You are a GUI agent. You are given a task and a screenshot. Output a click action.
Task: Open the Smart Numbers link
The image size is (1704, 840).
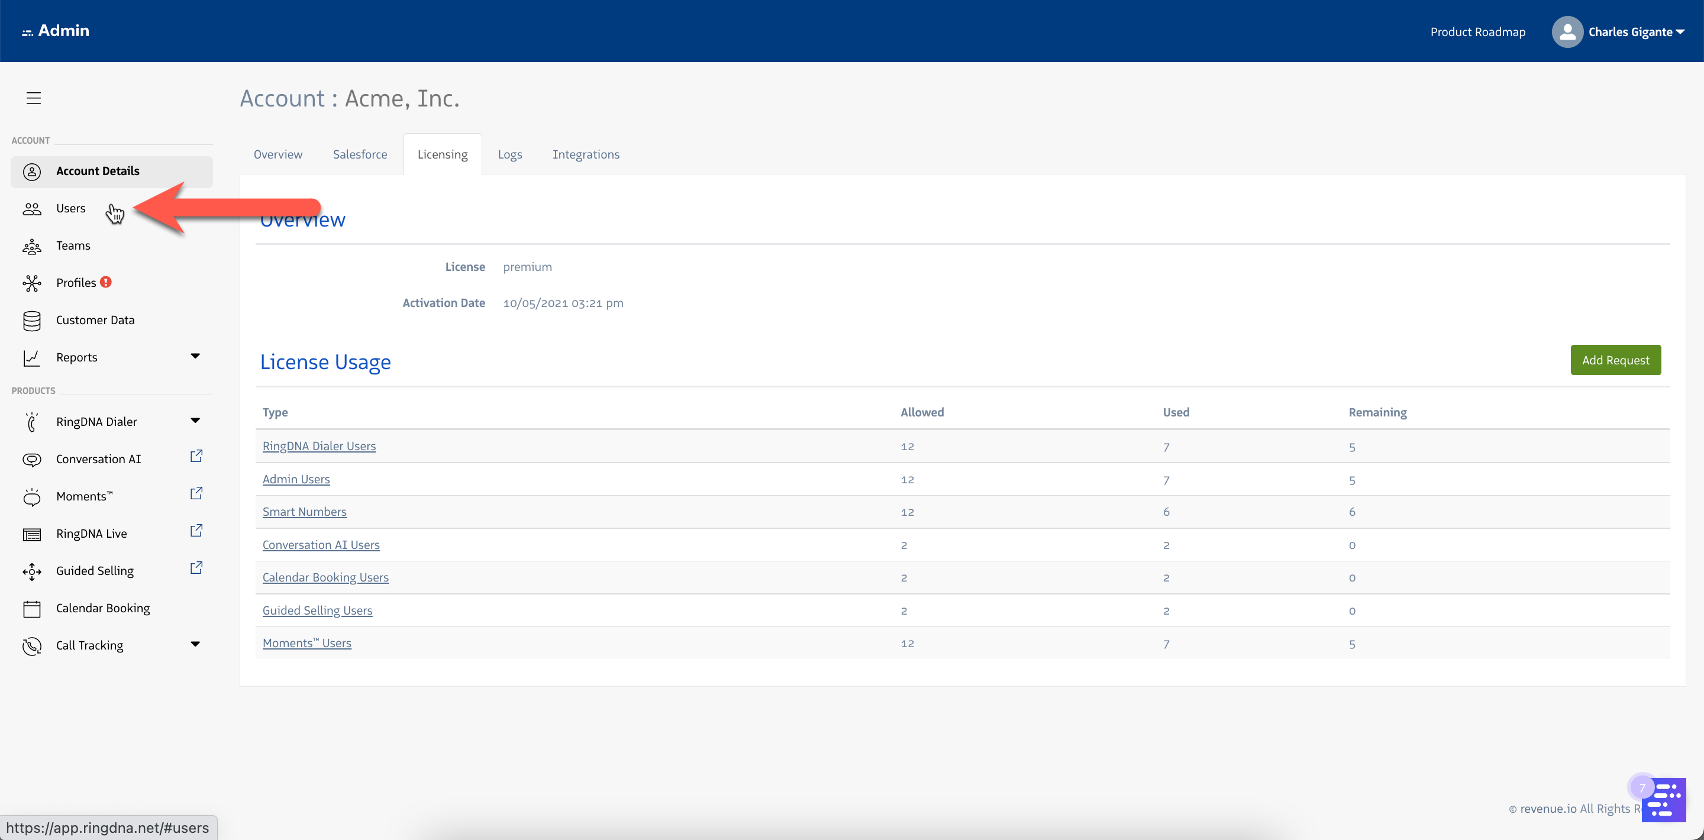point(304,511)
